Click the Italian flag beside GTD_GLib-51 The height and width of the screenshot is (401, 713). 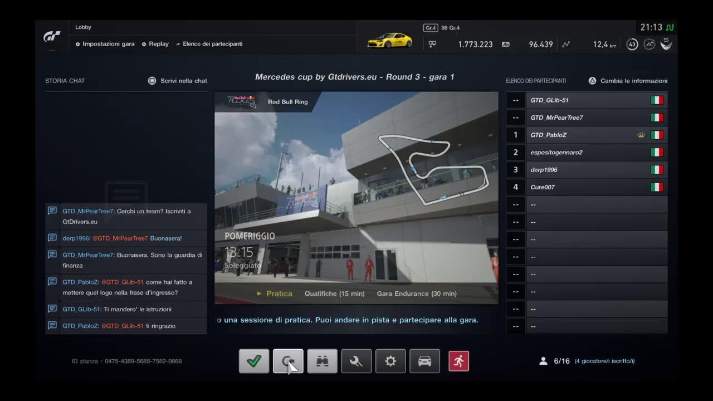coord(657,100)
